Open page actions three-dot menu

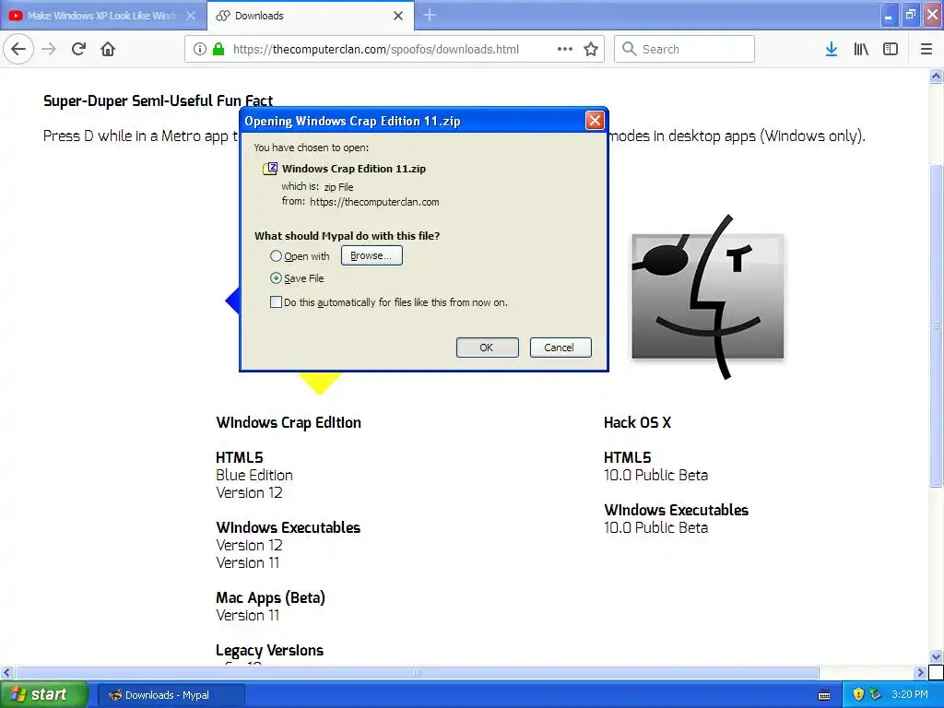click(565, 49)
